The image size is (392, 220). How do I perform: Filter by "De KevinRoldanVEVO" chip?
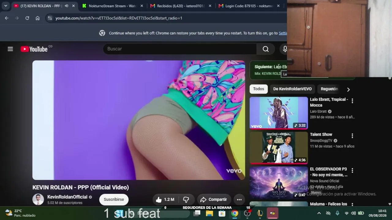tap(292, 89)
